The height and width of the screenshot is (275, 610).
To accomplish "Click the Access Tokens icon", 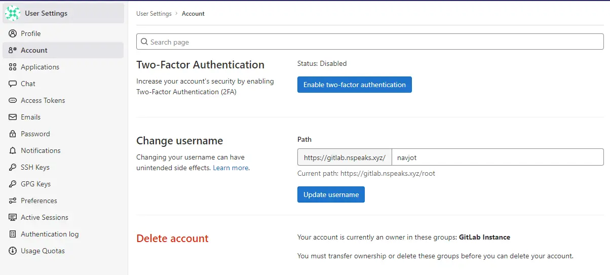I will tap(12, 100).
